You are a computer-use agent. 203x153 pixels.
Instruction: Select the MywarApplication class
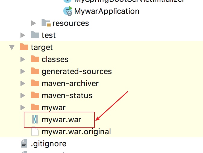point(107,11)
